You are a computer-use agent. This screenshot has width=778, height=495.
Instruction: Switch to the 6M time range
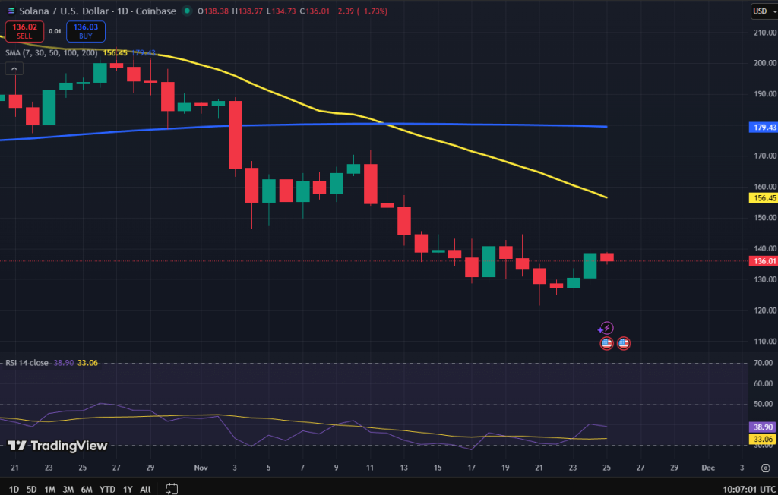[x=87, y=489]
